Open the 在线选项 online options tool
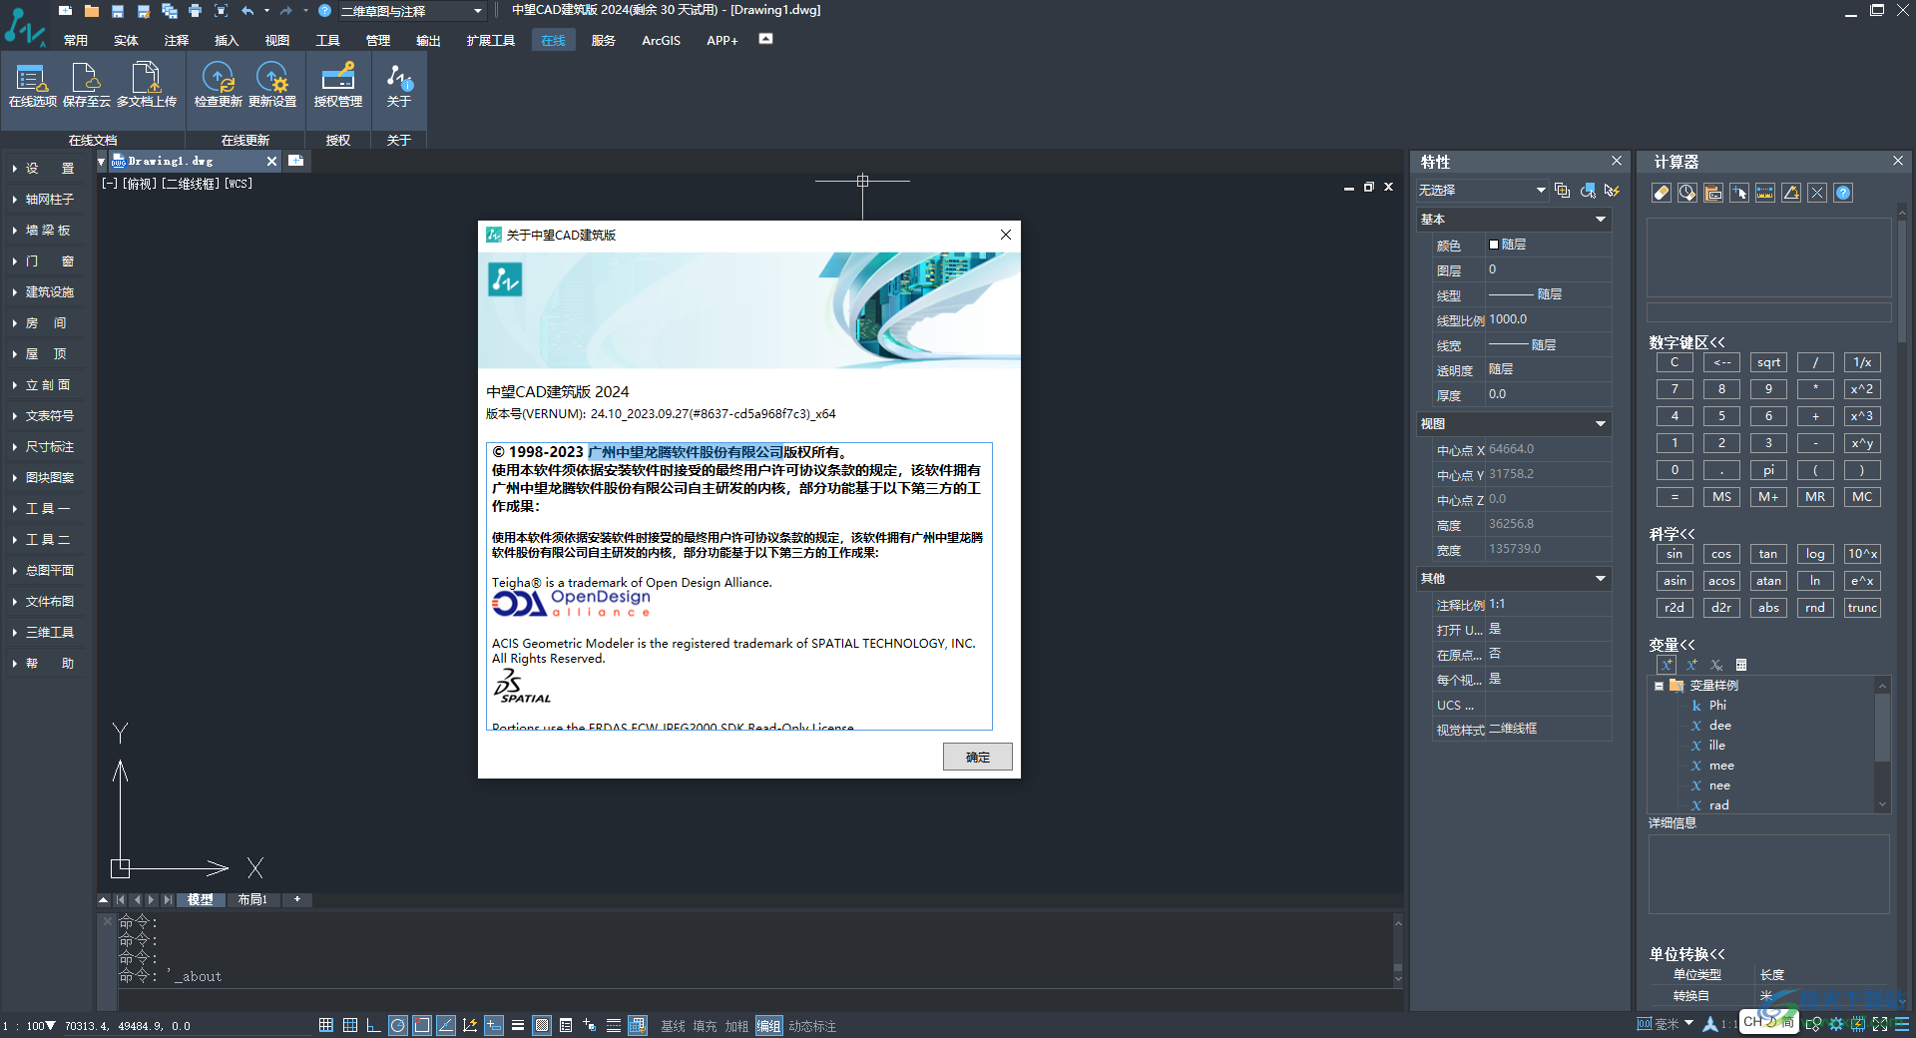This screenshot has height=1038, width=1916. tap(32, 85)
